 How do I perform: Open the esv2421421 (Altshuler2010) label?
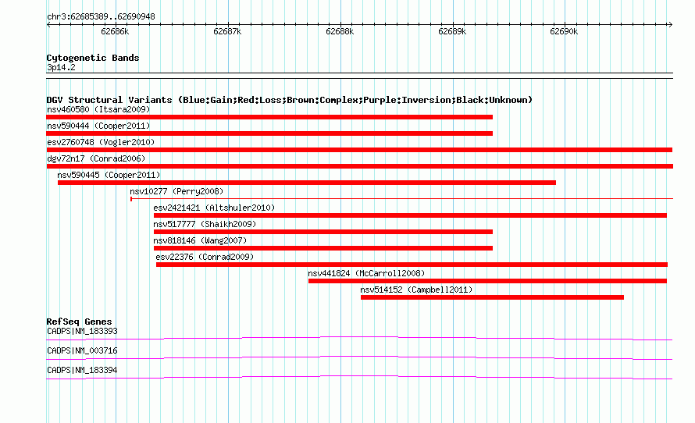[214, 208]
